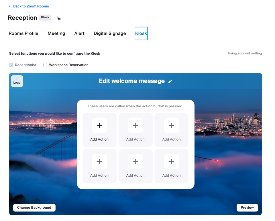Follow the Back to Zoom Rooms link
Viewport: 275px width, 221px height.
tap(31, 6)
